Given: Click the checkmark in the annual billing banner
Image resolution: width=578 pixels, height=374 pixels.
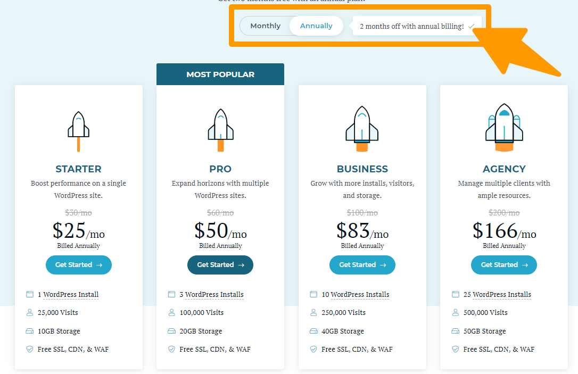Looking at the screenshot, I should [470, 26].
